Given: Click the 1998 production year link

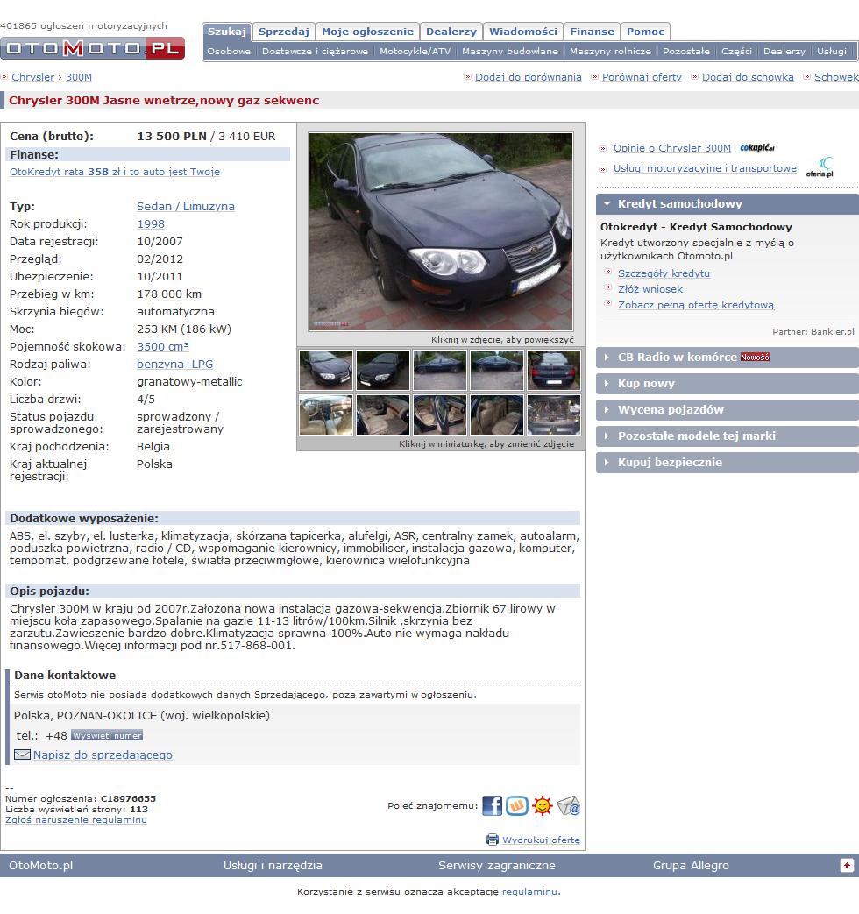Looking at the screenshot, I should 151,223.
